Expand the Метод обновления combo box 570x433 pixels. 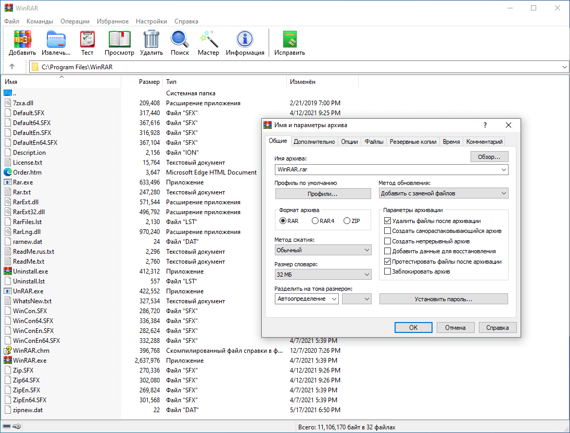coord(444,193)
